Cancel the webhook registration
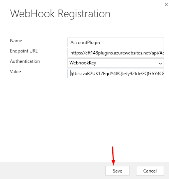Image resolution: width=169 pixels, height=179 pixels. pyautogui.click(x=150, y=171)
